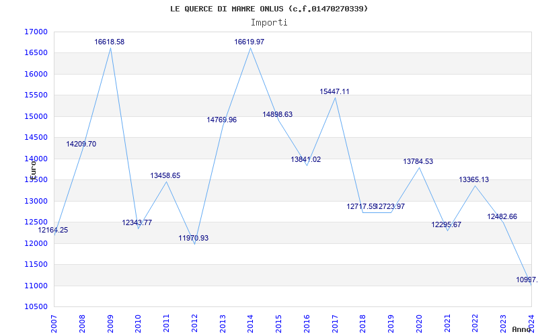Image resolution: width=538 pixels, height=336 pixels.
Task: Select data label 14769.96
Action: (222, 120)
